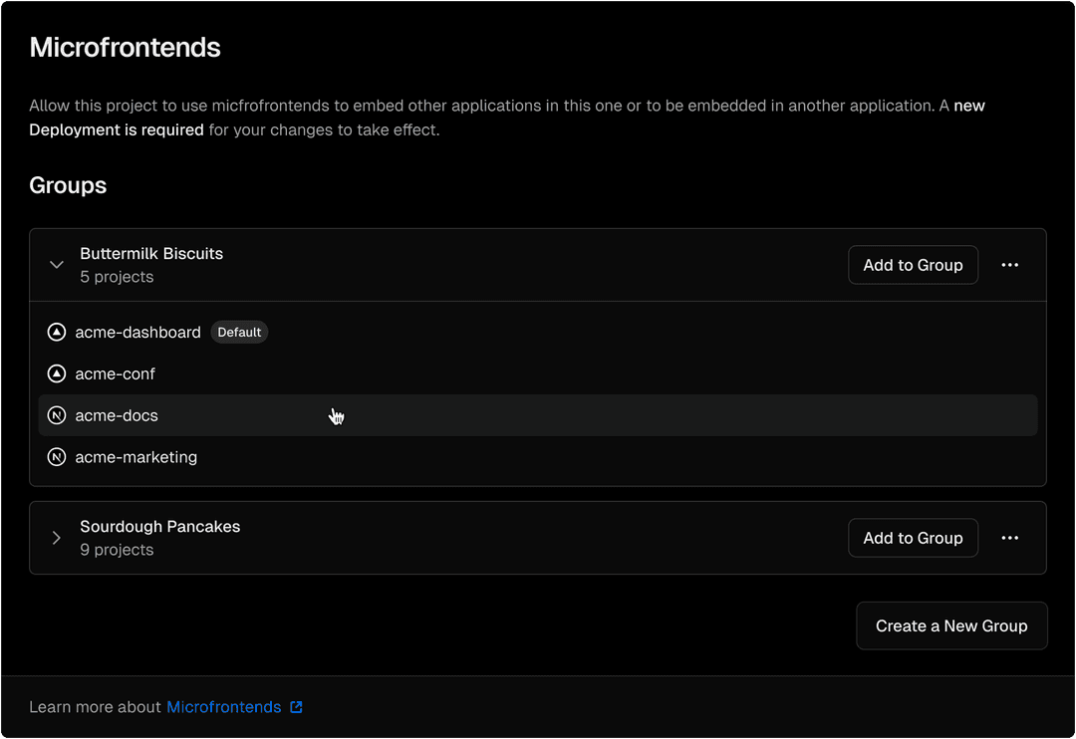Click the Vercel triangle icon beside acme-dashboard
Viewport: 1076px width, 739px height.
[x=57, y=332]
